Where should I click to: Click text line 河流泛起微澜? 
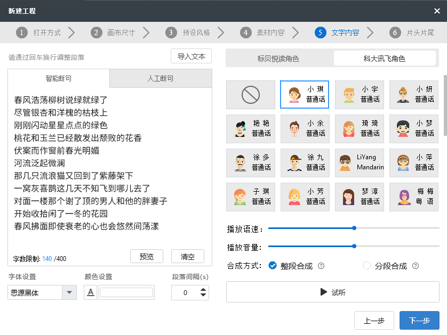[39, 163]
